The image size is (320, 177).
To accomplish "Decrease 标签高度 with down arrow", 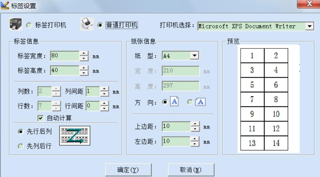I will (84, 73).
